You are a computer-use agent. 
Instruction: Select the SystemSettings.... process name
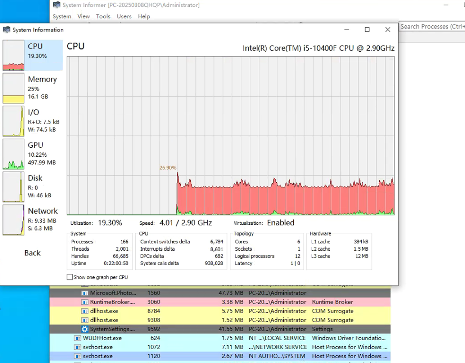[x=112, y=329]
